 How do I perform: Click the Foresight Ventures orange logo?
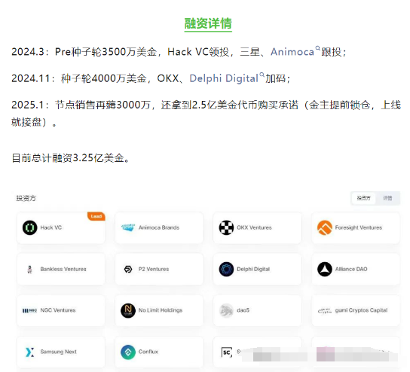point(325,227)
